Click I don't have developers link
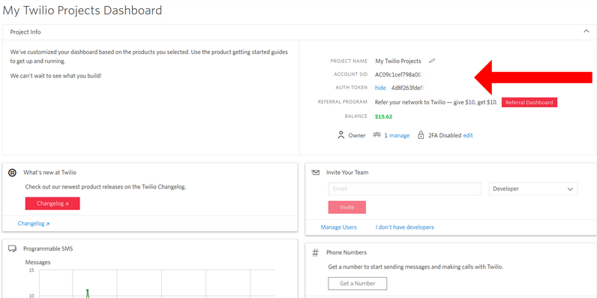The image size is (597, 298). [x=404, y=227]
